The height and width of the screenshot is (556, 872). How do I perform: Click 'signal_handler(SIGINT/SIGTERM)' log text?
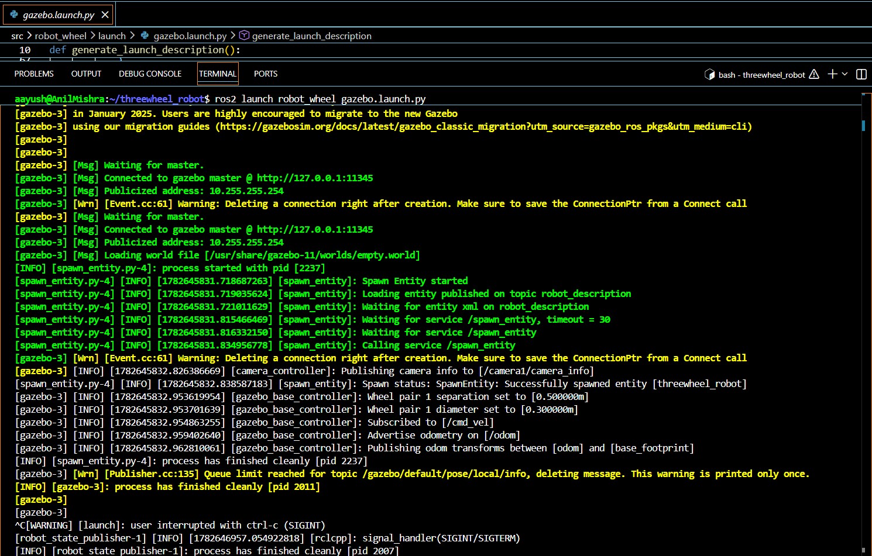(441, 538)
